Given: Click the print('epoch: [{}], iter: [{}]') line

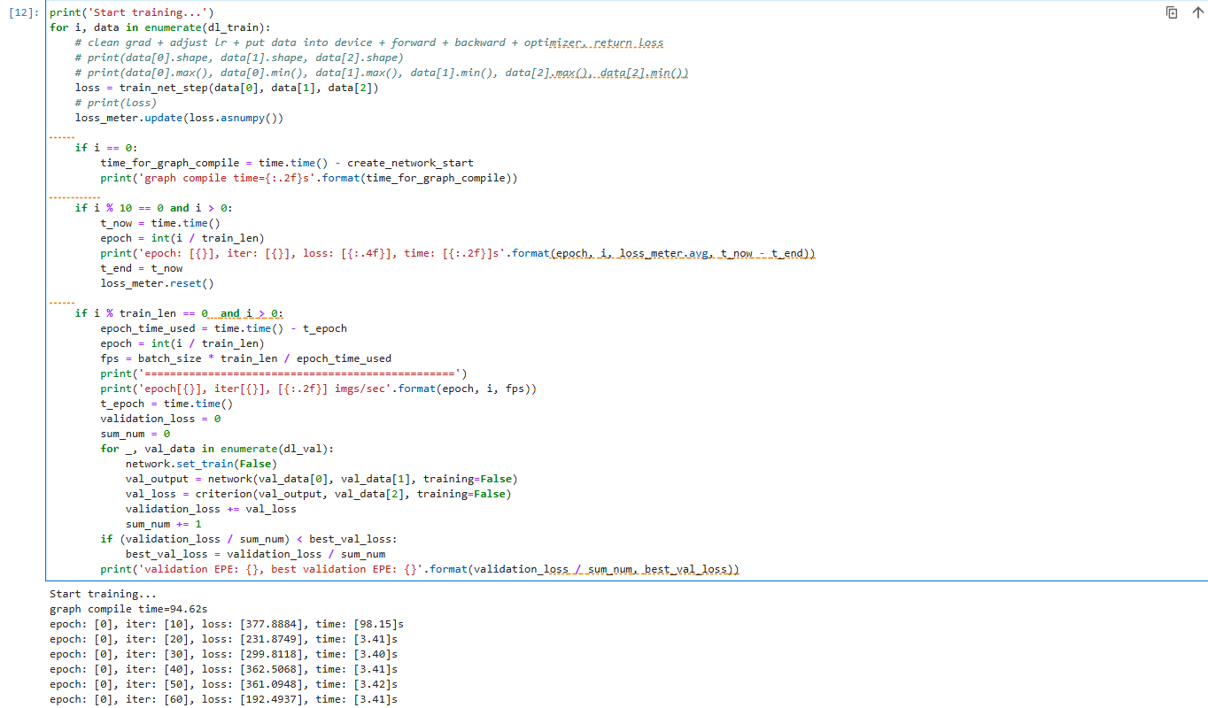Looking at the screenshot, I should click(x=458, y=253).
